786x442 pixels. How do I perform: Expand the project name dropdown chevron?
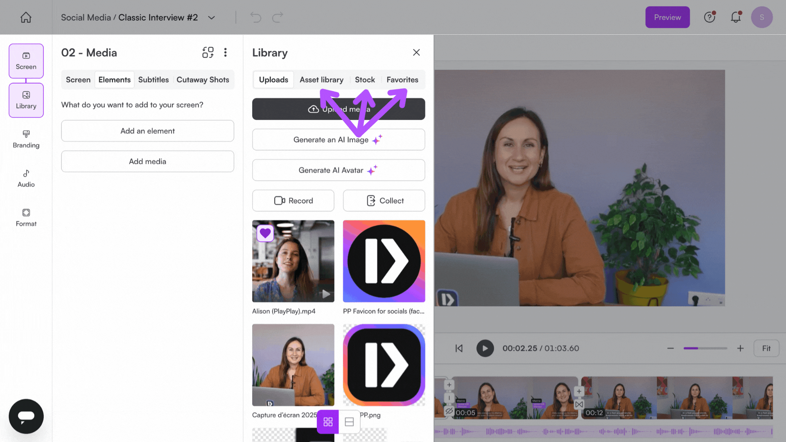(x=212, y=18)
